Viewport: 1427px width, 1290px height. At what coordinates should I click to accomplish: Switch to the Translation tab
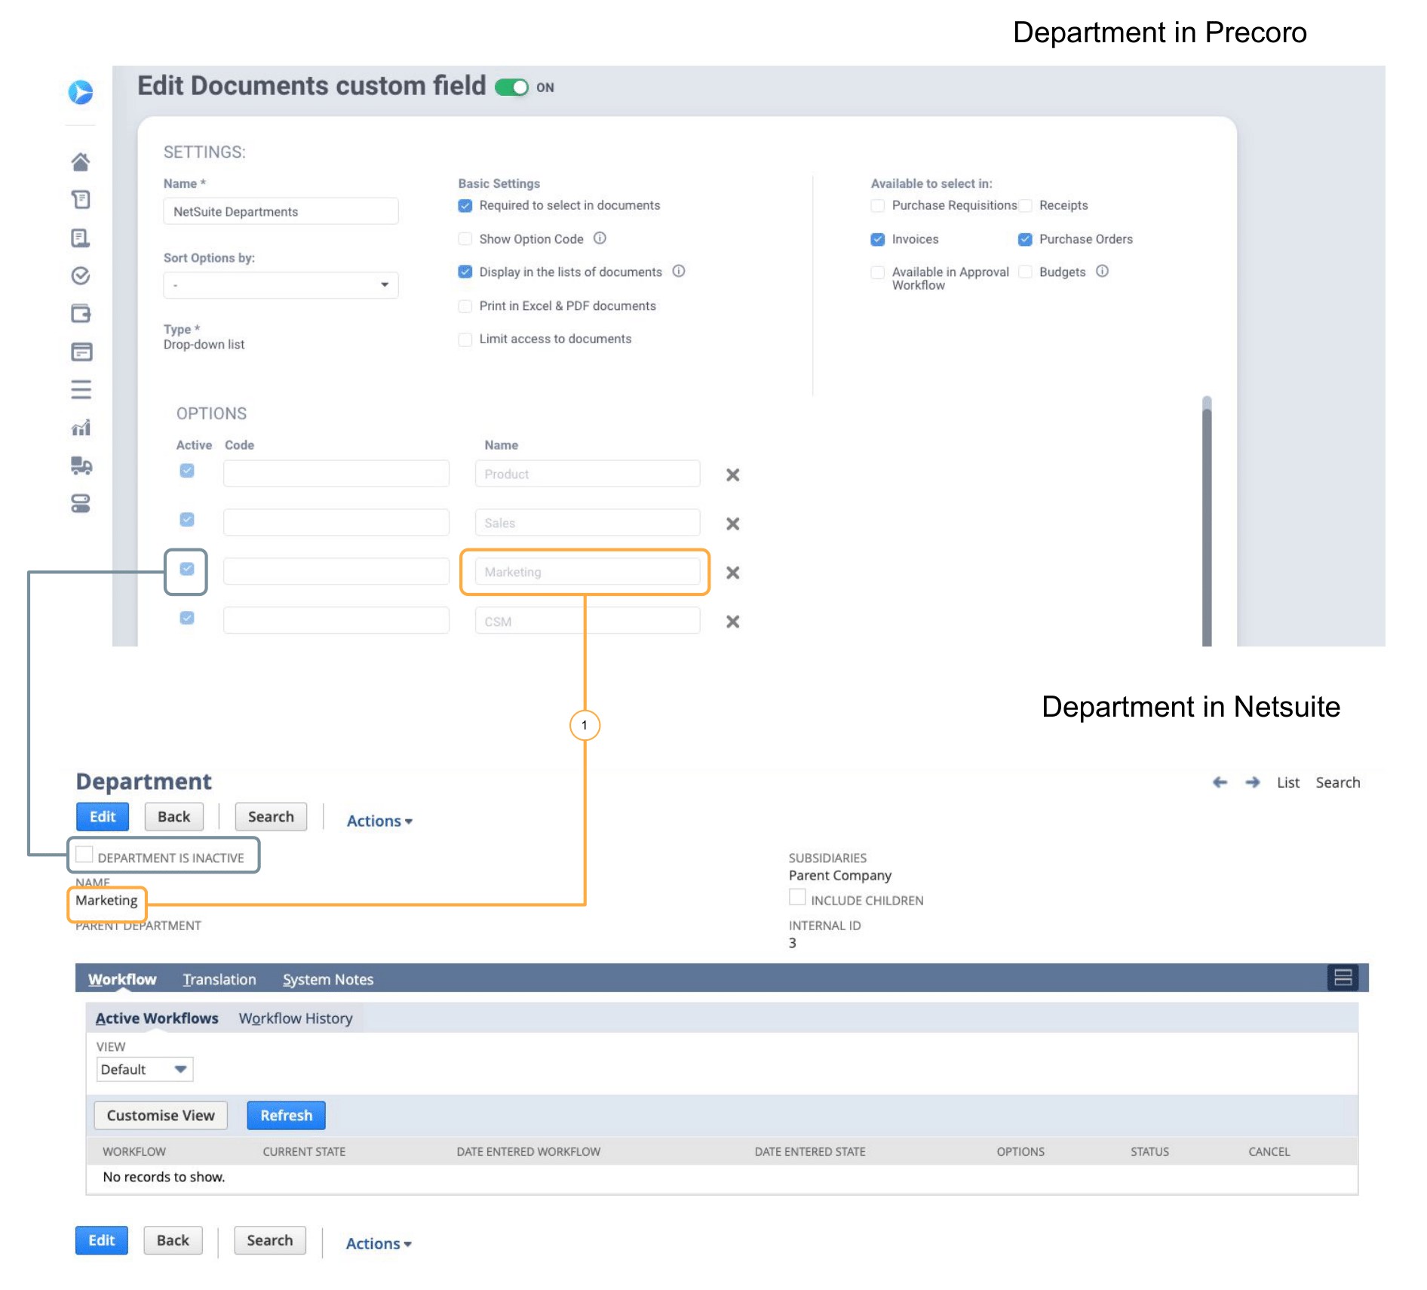[219, 979]
